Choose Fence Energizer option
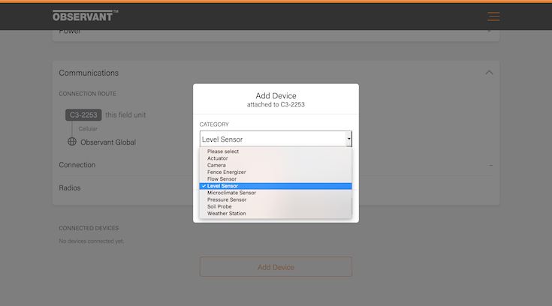 pos(226,172)
